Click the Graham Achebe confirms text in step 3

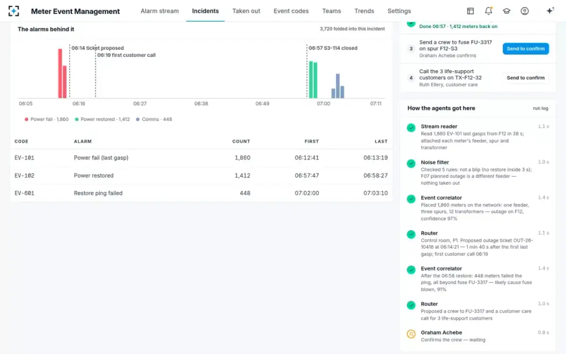448,56
